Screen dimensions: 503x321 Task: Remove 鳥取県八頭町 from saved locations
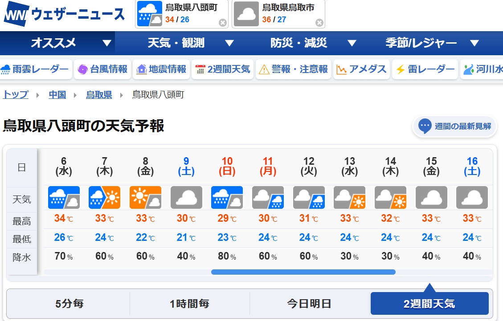pyautogui.click(x=223, y=23)
